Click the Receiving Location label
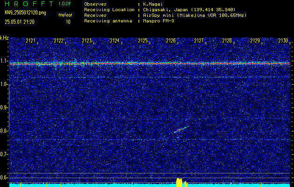 click(109, 9)
